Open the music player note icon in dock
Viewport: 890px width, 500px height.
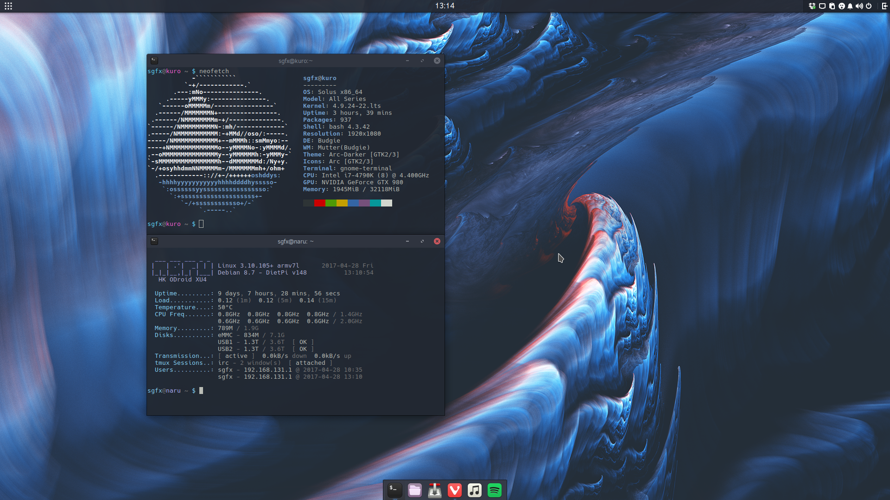475,490
